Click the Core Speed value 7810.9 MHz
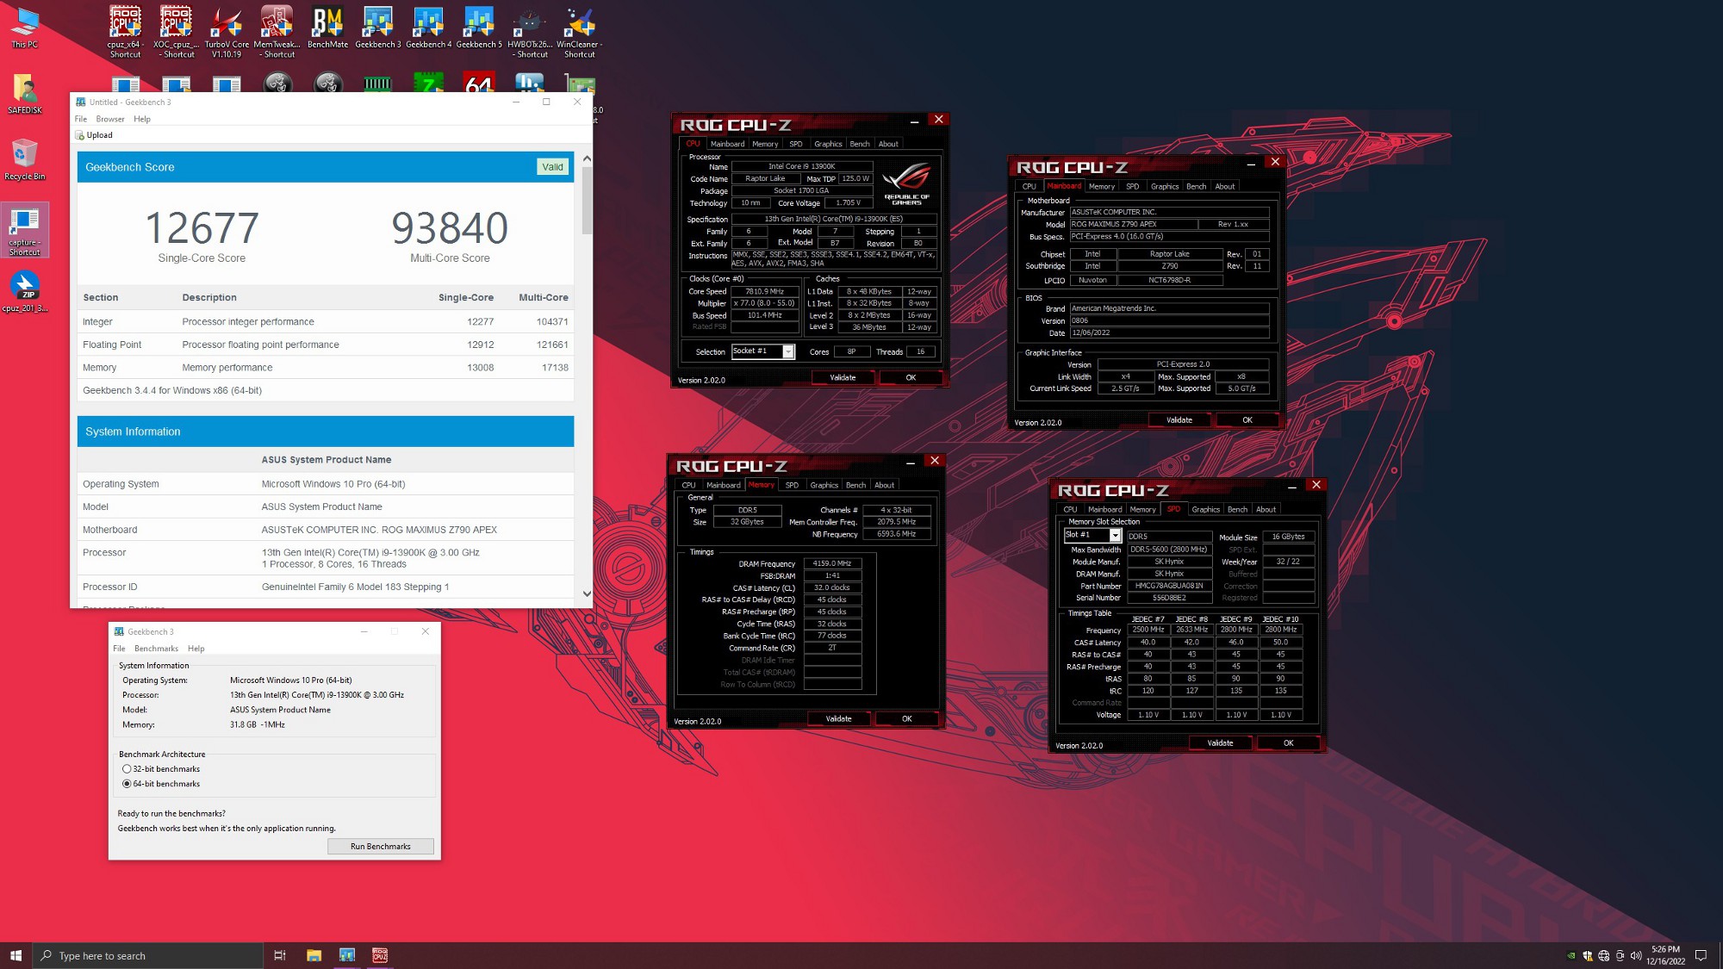The image size is (1723, 969). [x=765, y=291]
